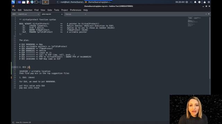Add a new tab with plus icon
This screenshot has height=124, width=222.
[206, 14]
